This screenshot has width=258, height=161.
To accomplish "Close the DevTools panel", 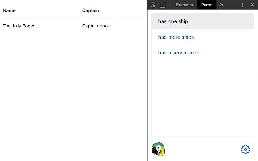I will [252, 5].
